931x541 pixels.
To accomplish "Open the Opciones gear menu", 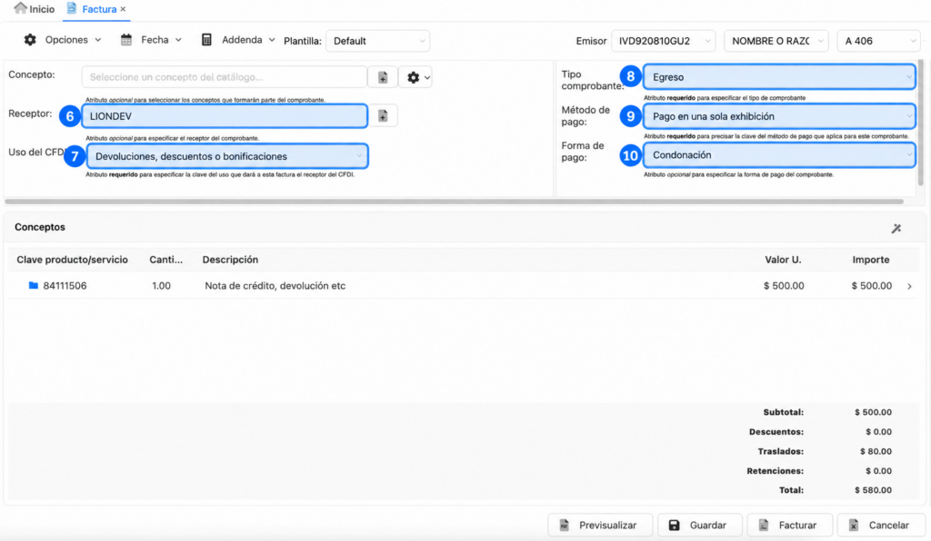I will [63, 40].
